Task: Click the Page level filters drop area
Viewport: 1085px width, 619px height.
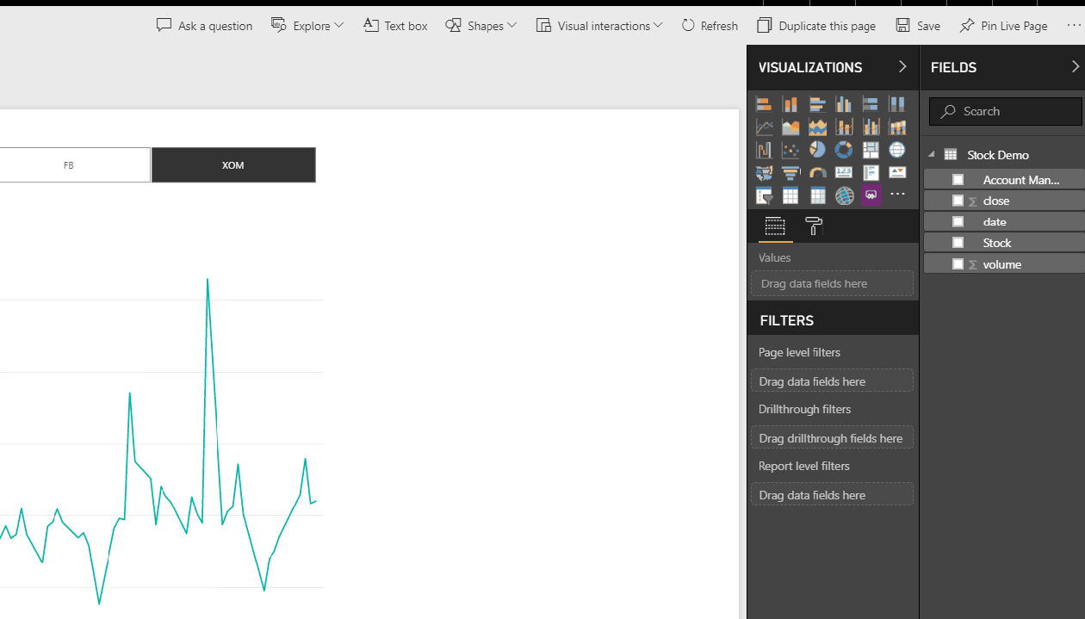Action: tap(832, 381)
